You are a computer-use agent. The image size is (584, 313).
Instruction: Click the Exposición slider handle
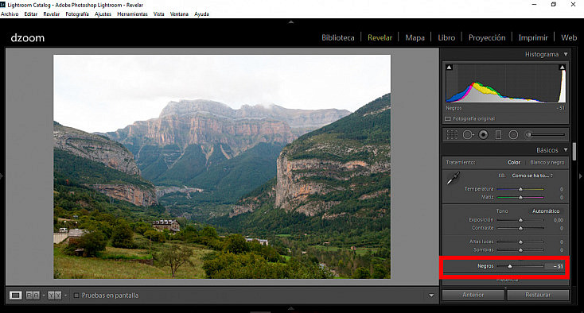tap(520, 220)
